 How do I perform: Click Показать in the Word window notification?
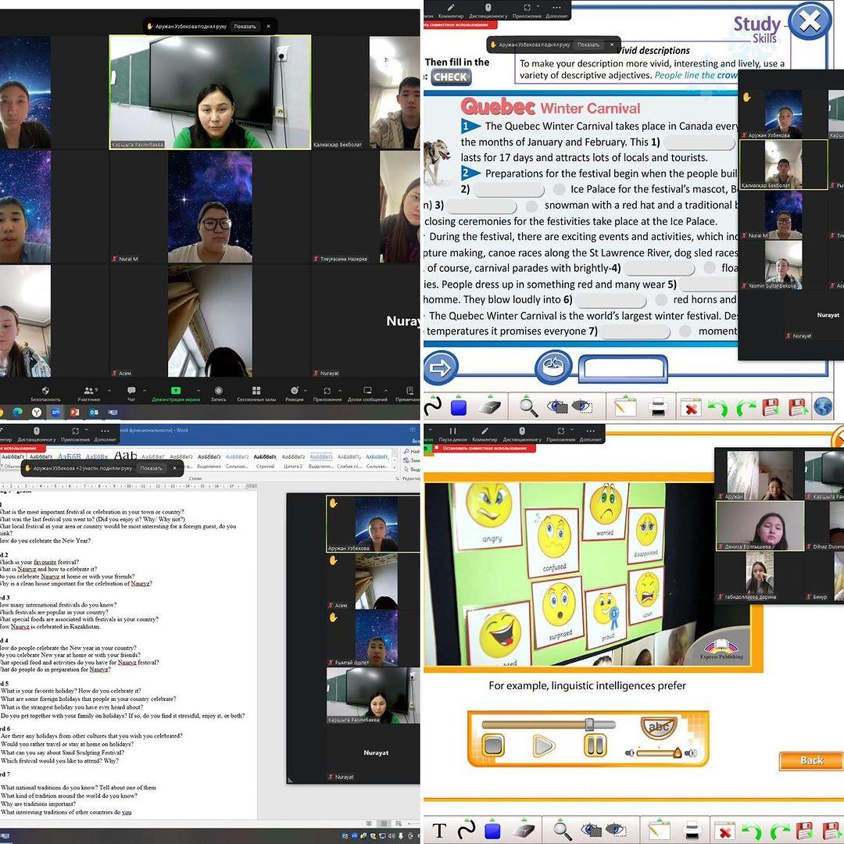click(x=152, y=468)
